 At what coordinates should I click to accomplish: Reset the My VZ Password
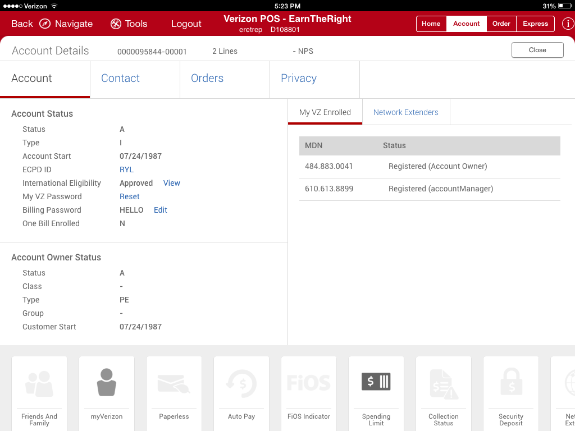pos(130,197)
